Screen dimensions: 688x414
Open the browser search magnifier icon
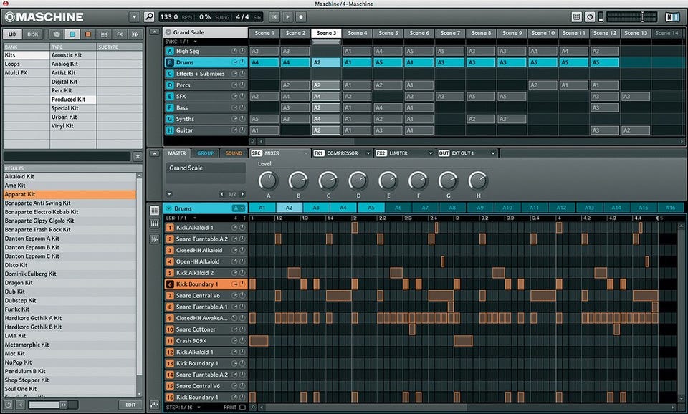click(149, 16)
